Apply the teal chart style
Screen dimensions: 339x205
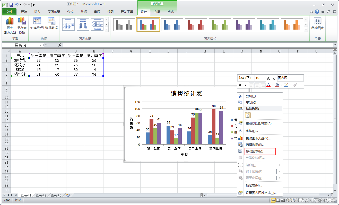click(268, 24)
